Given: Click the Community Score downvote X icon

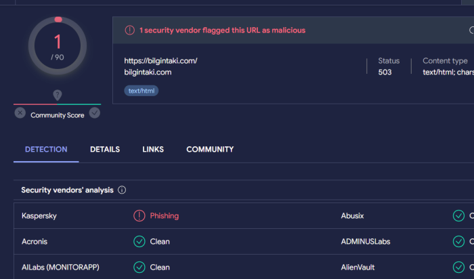Looking at the screenshot, I should coord(20,113).
